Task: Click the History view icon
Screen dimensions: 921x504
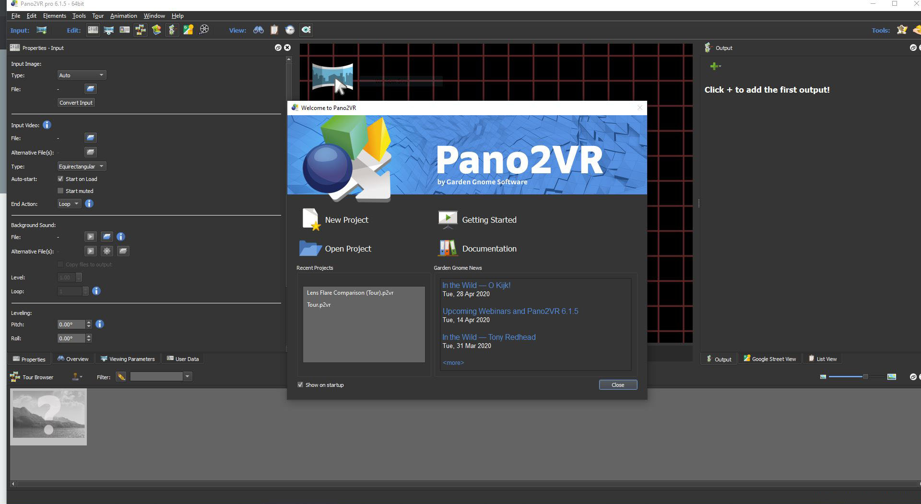Action: coord(290,30)
